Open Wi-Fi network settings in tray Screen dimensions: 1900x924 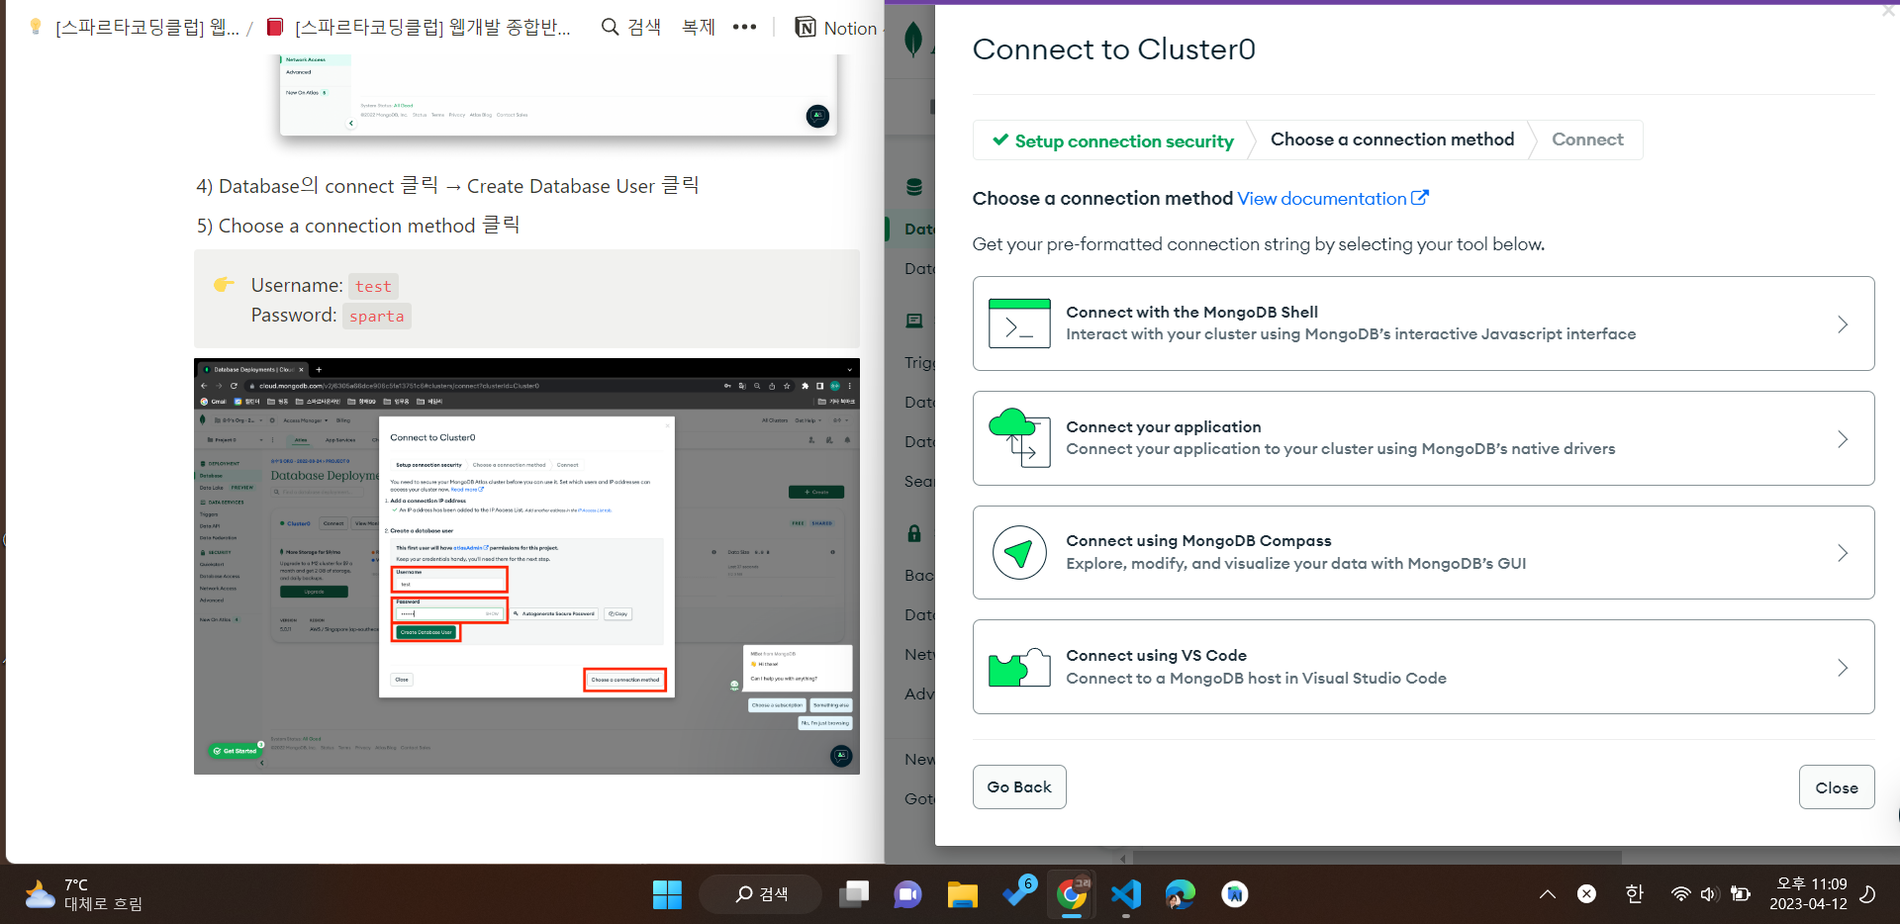1680,894
